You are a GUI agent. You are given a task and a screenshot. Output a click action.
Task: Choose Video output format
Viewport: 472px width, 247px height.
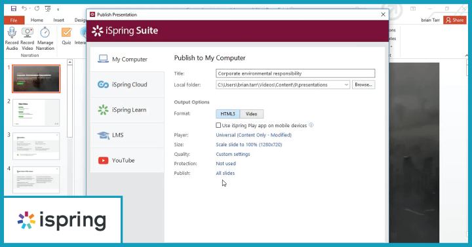pos(251,114)
